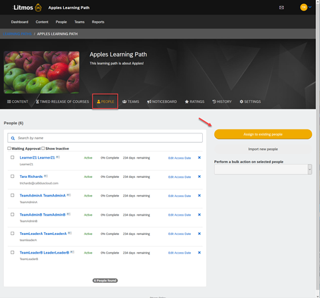
Task: Tick the TeamLeaderB row checkbox
Action: pos(13,252)
